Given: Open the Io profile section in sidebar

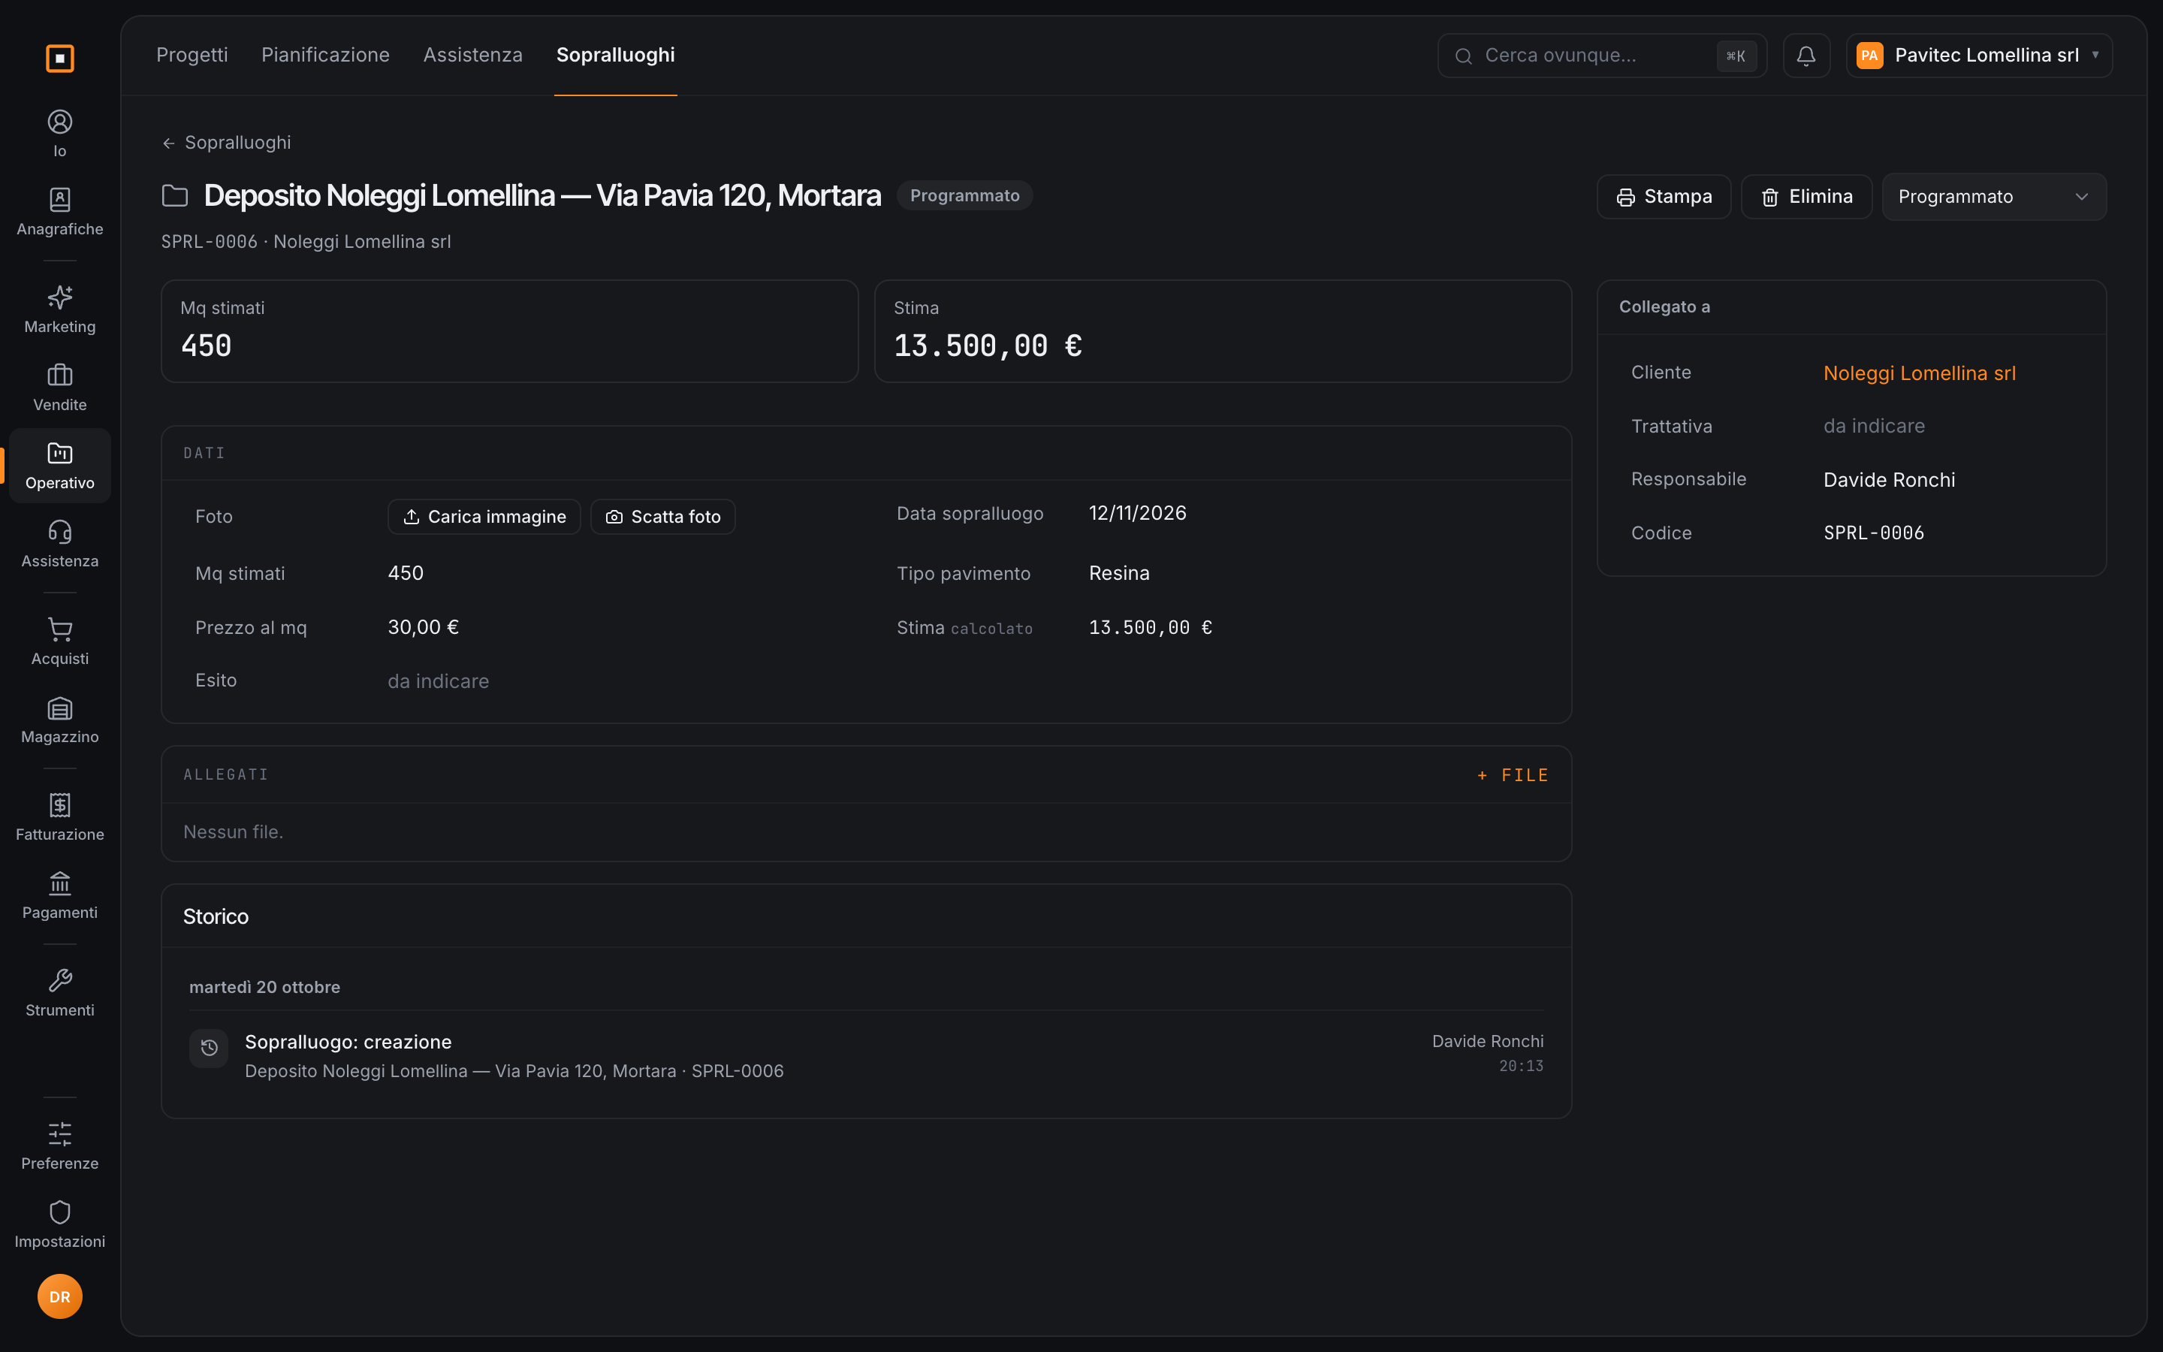Looking at the screenshot, I should click(x=60, y=133).
